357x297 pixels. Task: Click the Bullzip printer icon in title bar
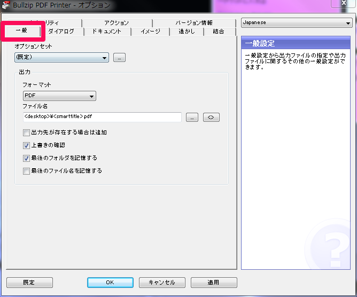(x=6, y=5)
